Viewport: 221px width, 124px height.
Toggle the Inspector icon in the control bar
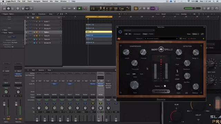click(x=8, y=8)
